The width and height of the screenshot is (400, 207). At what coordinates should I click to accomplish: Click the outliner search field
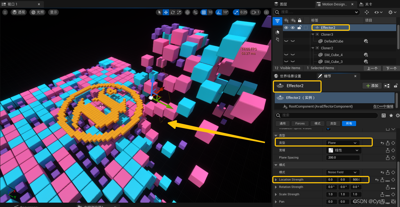pyautogui.click(x=317, y=12)
